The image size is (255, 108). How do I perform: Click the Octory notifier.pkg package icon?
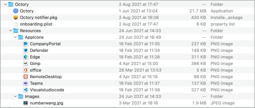tap(15, 17)
